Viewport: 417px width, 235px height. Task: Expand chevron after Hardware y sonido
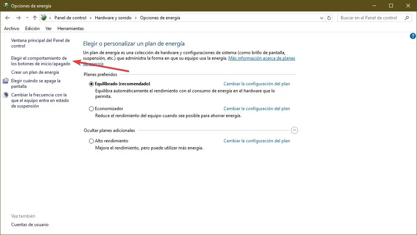[x=136, y=18]
